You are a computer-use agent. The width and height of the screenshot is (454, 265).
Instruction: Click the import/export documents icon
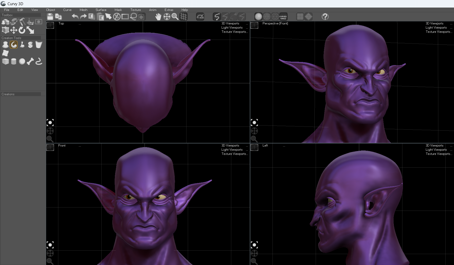pos(58,17)
